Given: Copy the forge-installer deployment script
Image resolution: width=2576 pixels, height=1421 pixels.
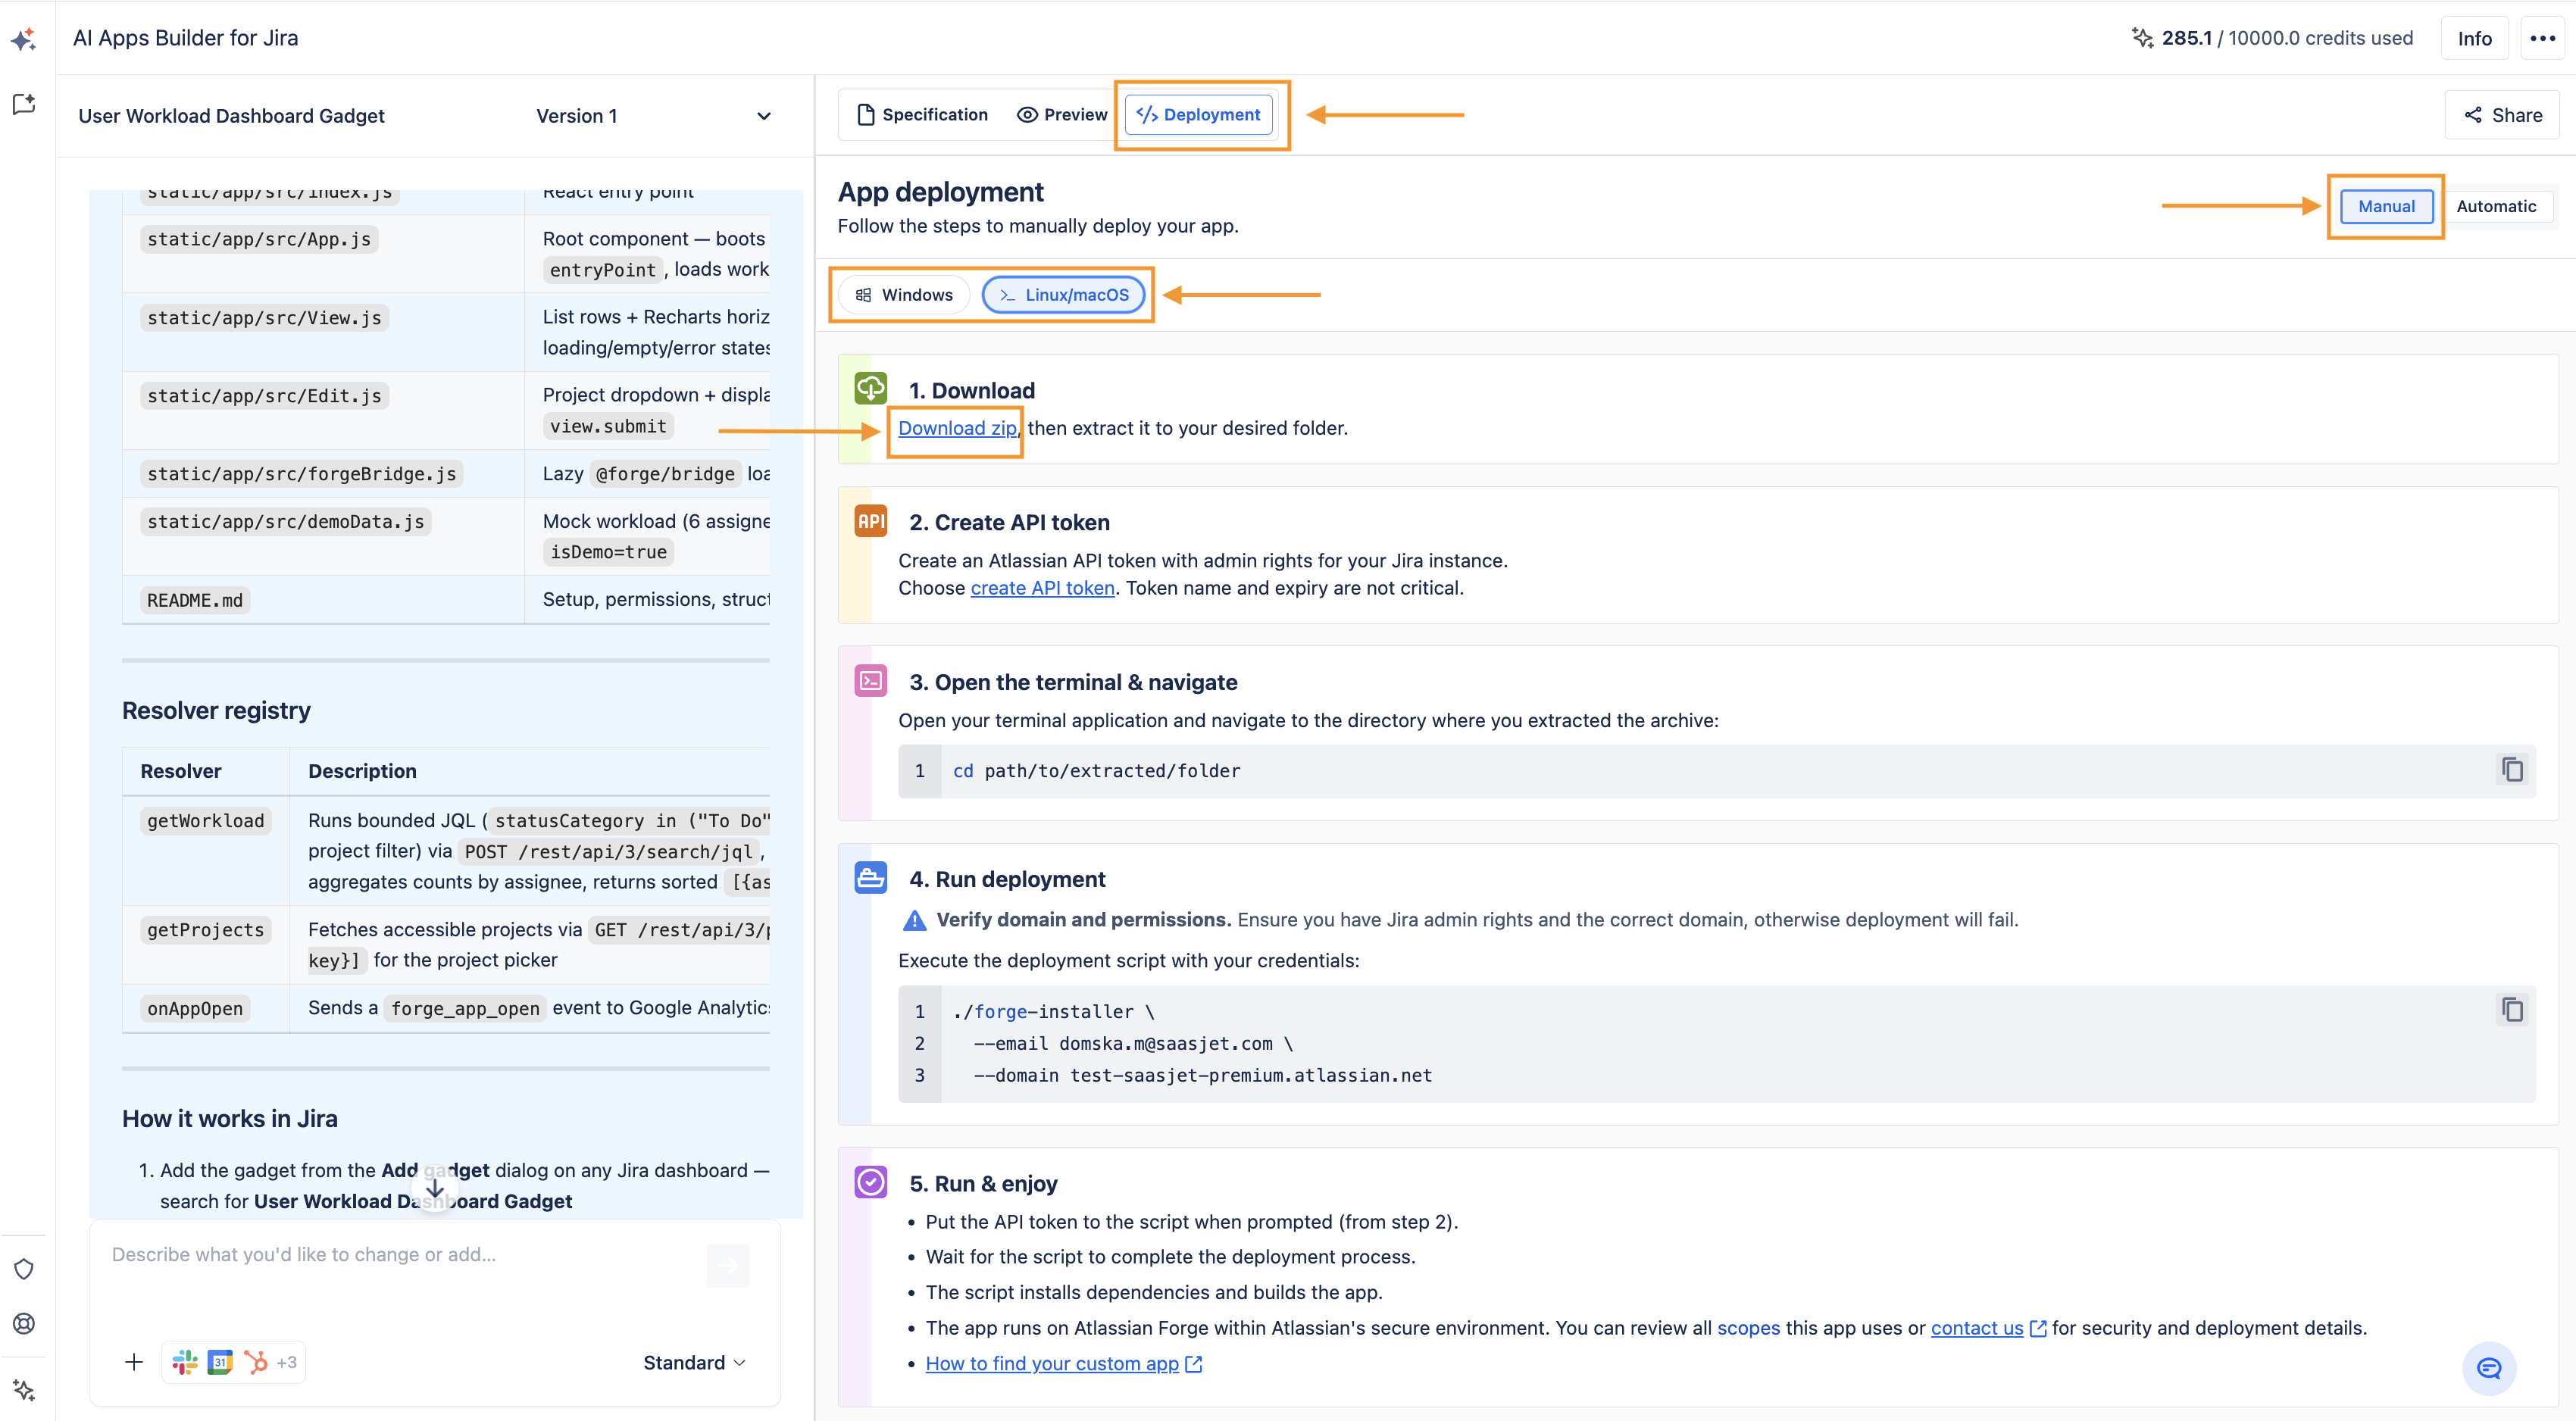Looking at the screenshot, I should (x=2512, y=1009).
